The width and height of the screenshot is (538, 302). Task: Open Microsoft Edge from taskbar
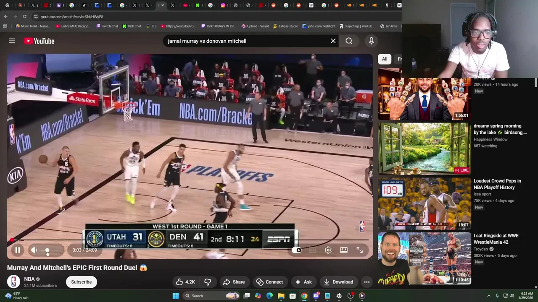(269, 296)
